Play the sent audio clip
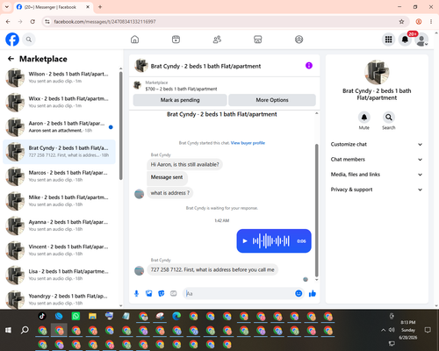 pos(245,241)
